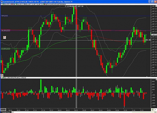157x113 pixels.
Task: Click the small house icon on the chart's left side
Action: click(x=5, y=38)
